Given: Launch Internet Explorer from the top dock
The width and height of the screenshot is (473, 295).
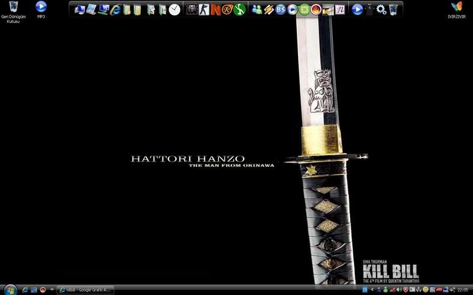Looking at the screenshot, I should [x=115, y=10].
